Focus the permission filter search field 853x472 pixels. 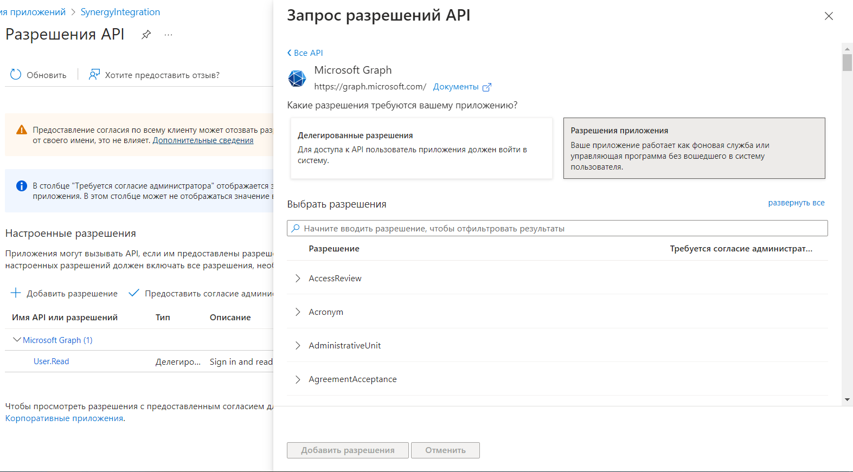click(x=557, y=228)
